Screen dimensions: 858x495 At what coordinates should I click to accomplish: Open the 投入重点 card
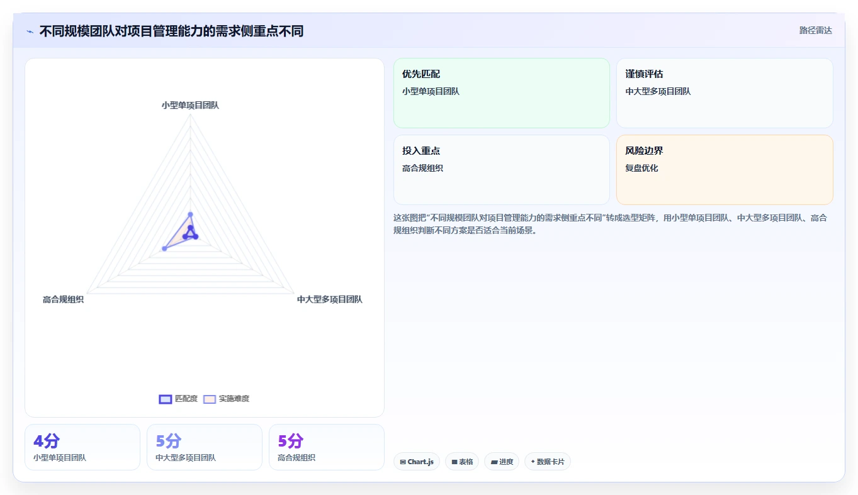point(502,170)
